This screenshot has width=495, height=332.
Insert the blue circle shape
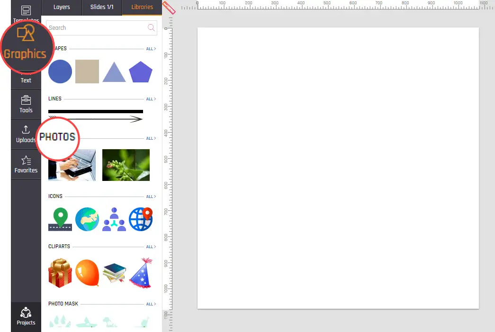click(x=60, y=72)
